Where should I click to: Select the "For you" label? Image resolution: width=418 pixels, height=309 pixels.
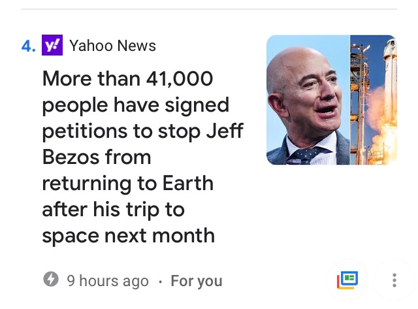[x=196, y=281]
